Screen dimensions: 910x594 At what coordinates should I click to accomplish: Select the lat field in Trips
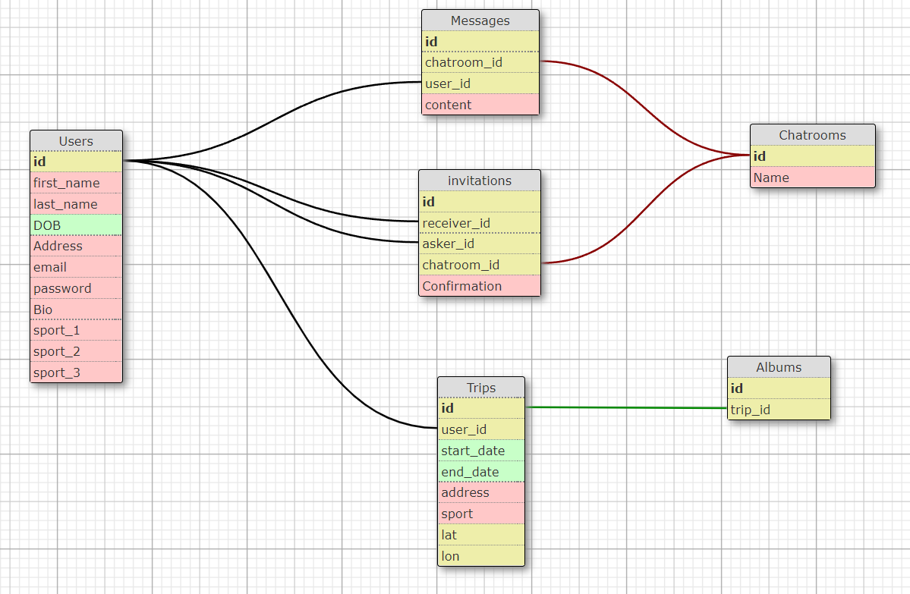click(x=480, y=535)
